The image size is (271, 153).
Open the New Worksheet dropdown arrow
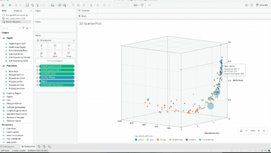coord(56,5)
